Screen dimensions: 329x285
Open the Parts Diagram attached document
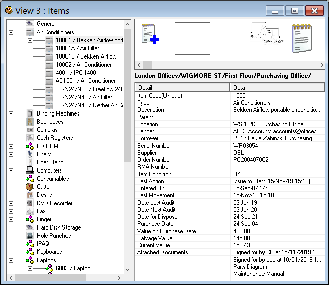[250, 267]
